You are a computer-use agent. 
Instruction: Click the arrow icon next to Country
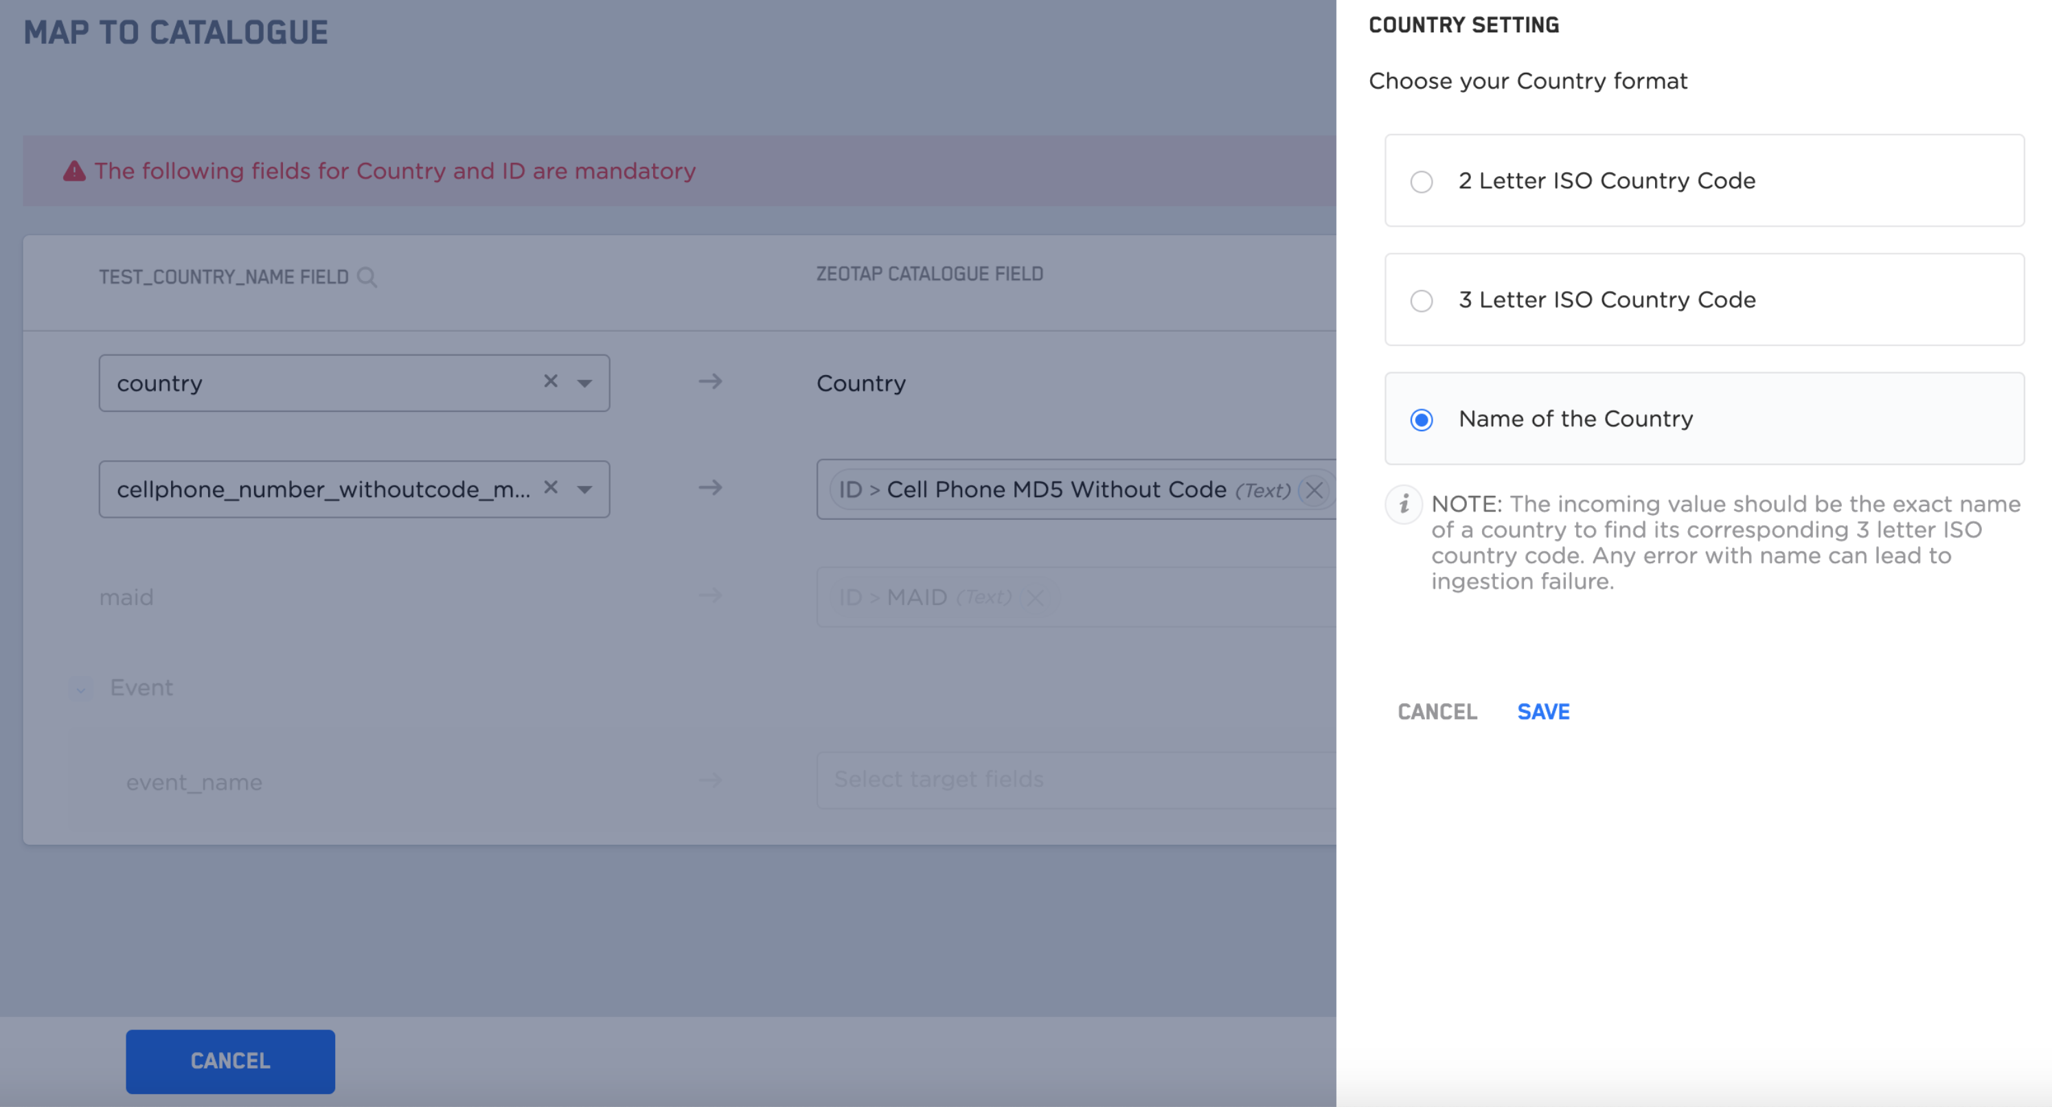pyautogui.click(x=711, y=382)
